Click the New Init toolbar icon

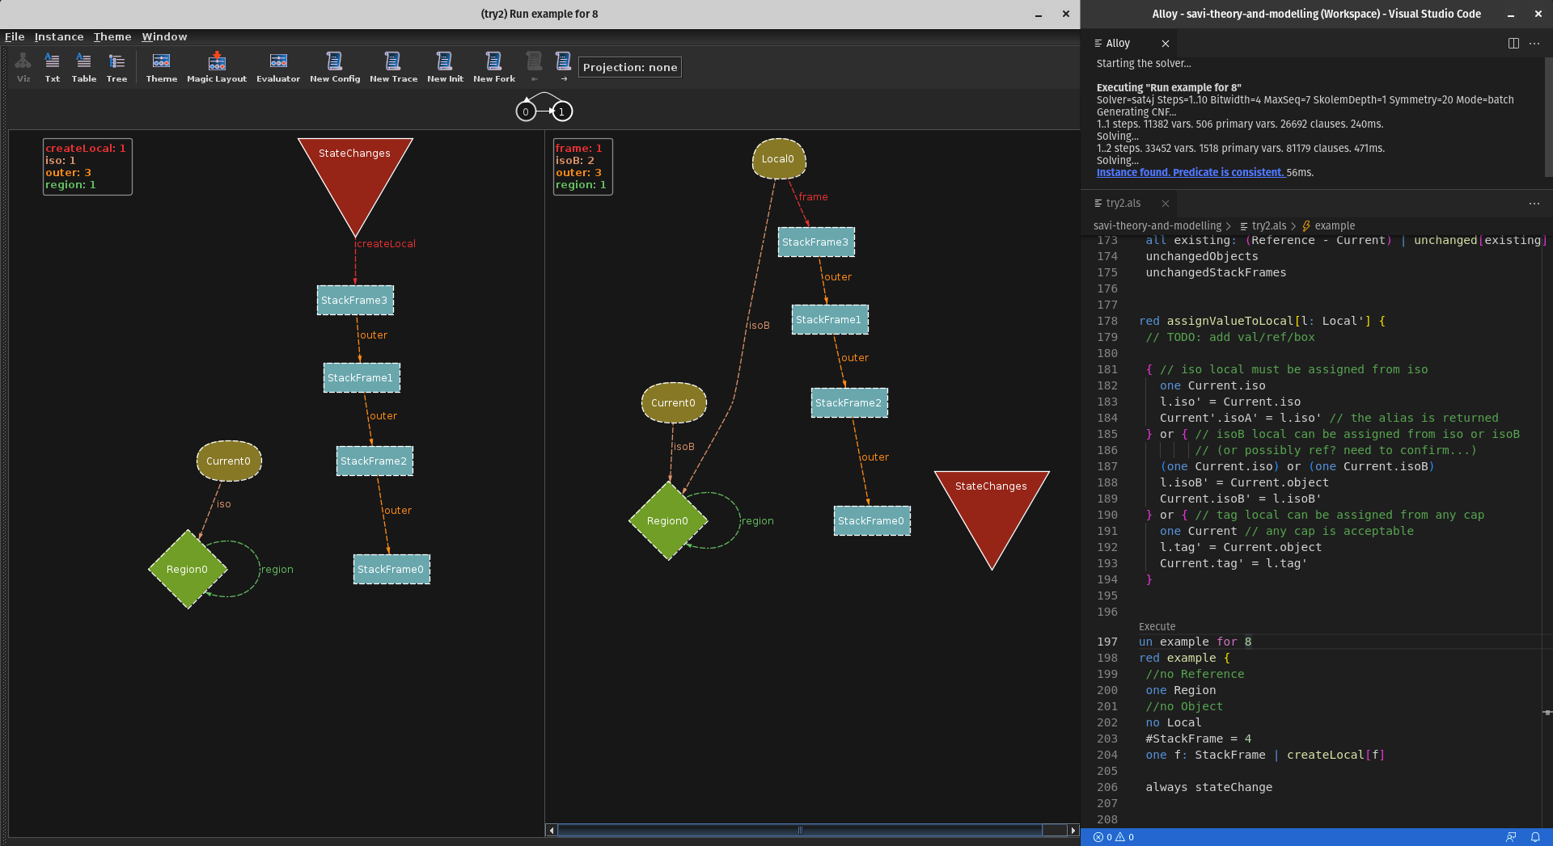click(x=445, y=67)
